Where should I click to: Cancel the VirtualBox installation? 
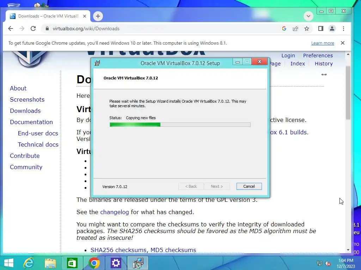(x=249, y=186)
